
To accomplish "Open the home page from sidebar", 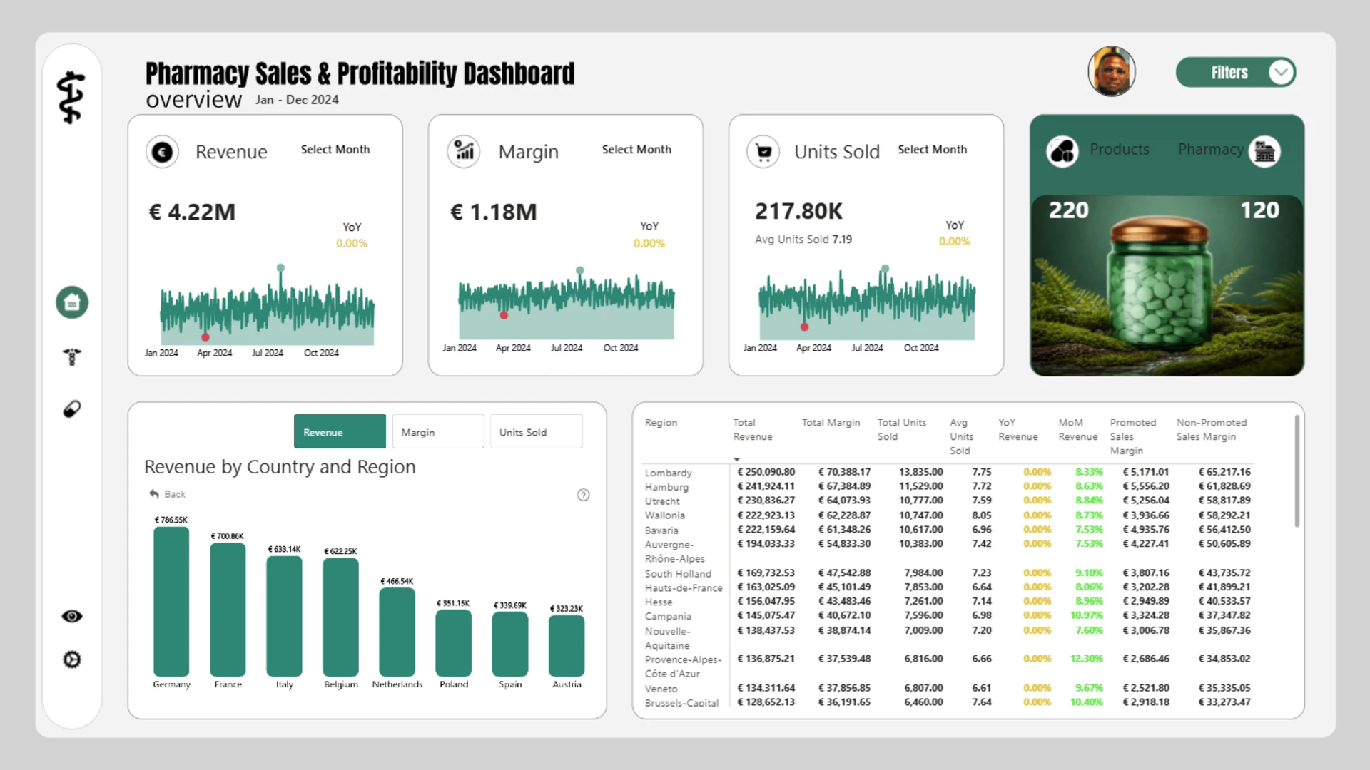I will click(x=72, y=302).
